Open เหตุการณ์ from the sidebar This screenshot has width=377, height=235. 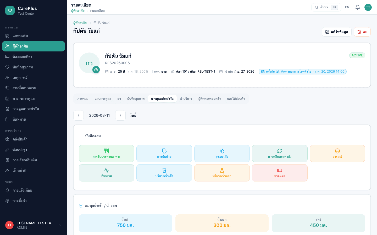[34, 78]
